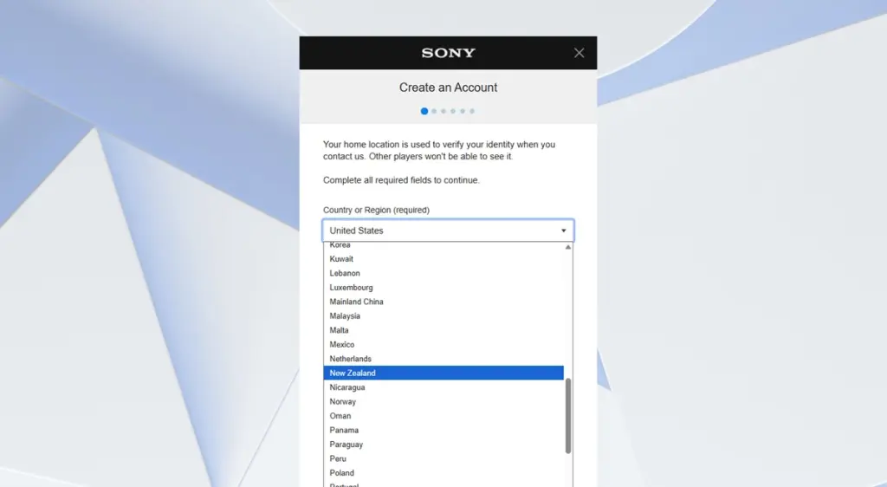The image size is (887, 487).
Task: Select Malaysia as the country
Action: tap(443, 316)
